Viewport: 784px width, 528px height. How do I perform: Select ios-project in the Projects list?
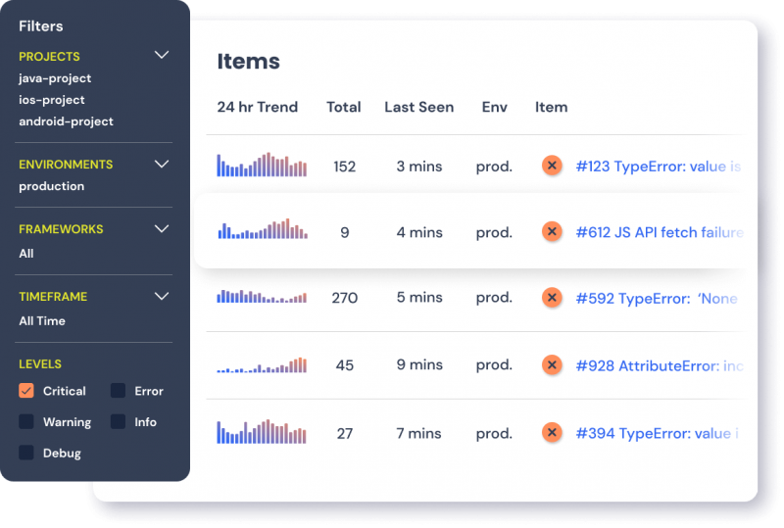coord(52,100)
